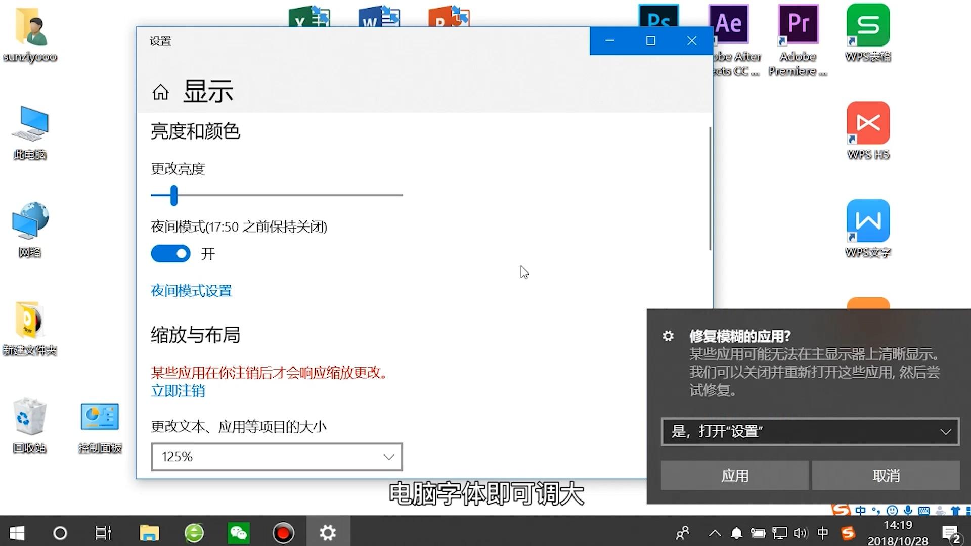Click the red record app on taskbar
The image size is (971, 546).
283,533
